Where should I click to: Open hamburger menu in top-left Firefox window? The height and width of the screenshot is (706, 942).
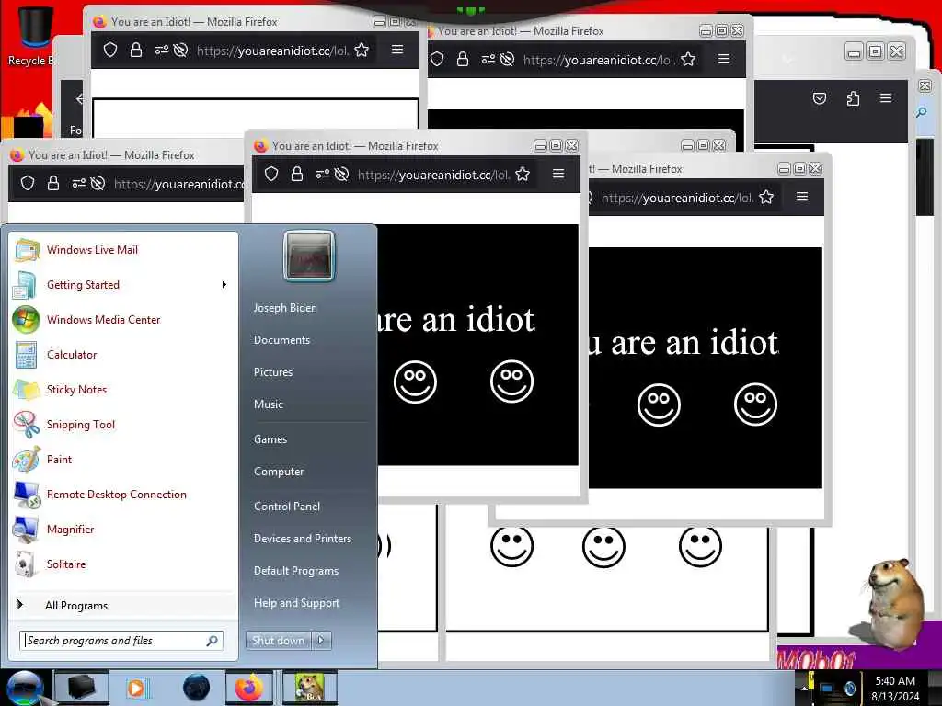[x=397, y=50]
